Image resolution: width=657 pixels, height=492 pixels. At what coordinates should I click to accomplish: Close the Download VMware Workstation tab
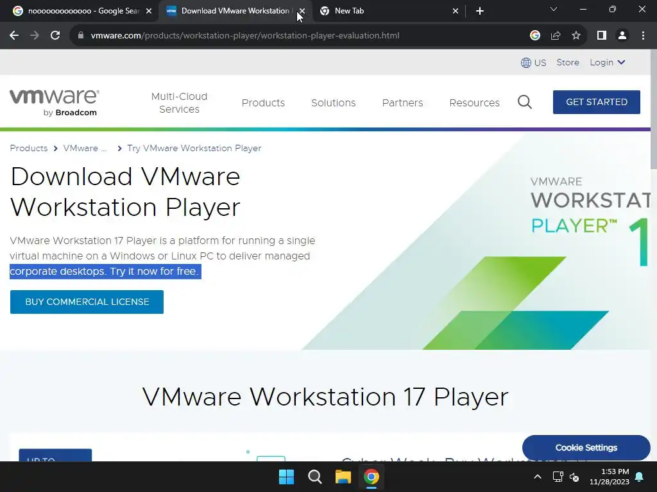tap(302, 11)
